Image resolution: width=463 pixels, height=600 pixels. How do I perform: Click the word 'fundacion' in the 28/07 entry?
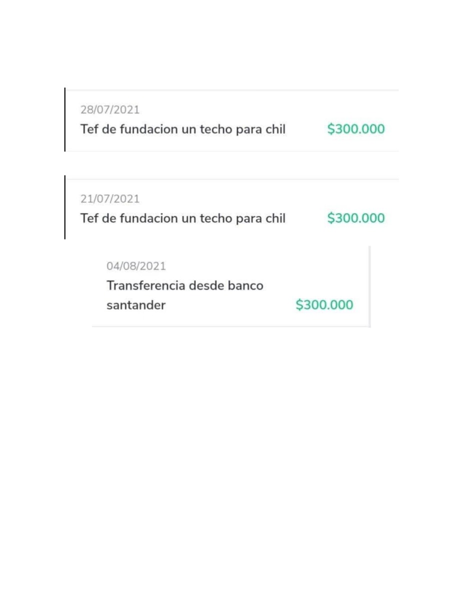point(149,129)
